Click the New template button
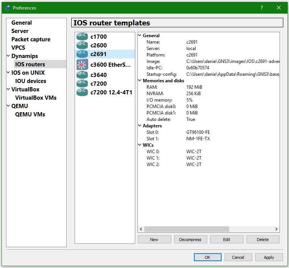Viewport: 289px width, 268px height. coord(154,240)
